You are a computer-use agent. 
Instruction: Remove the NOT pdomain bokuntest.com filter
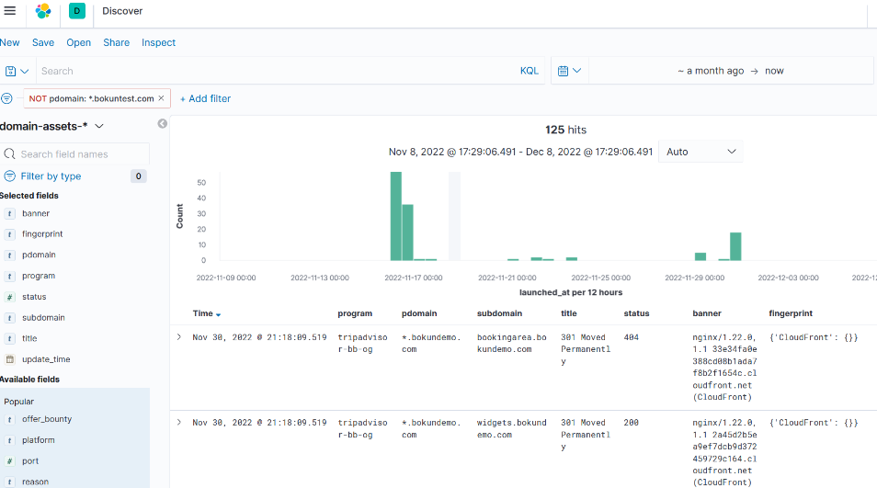[x=161, y=97]
